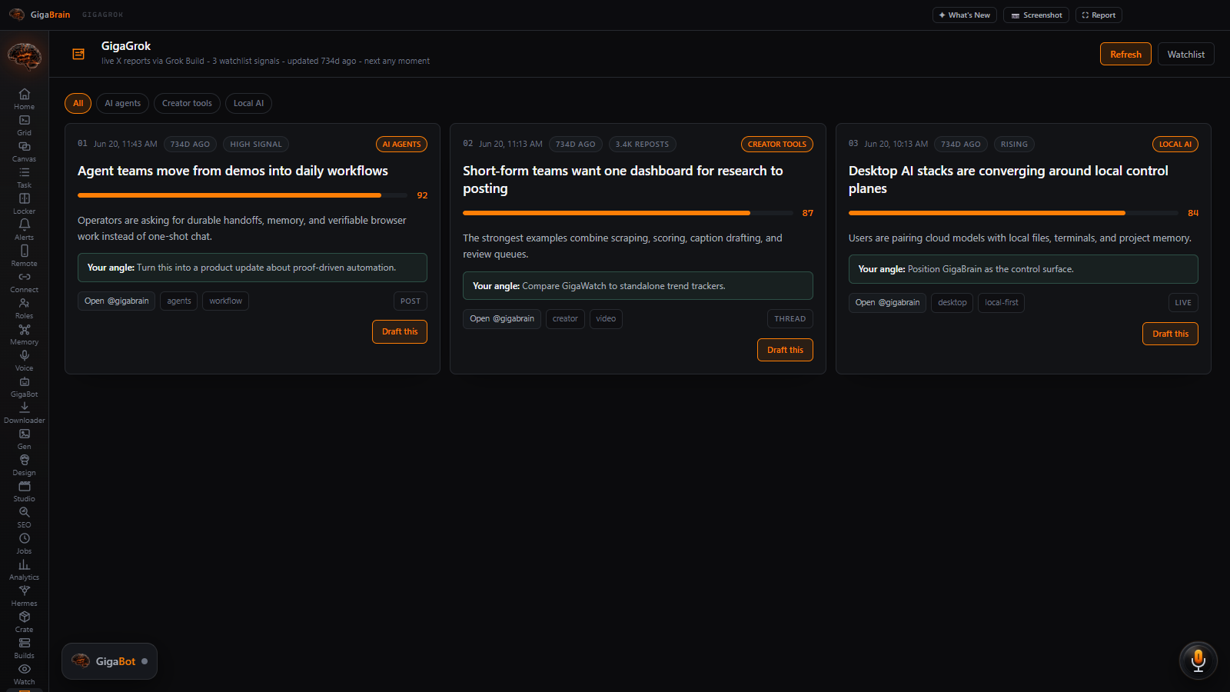1230x692 pixels.
Task: Open Analytics in sidebar
Action: click(24, 569)
